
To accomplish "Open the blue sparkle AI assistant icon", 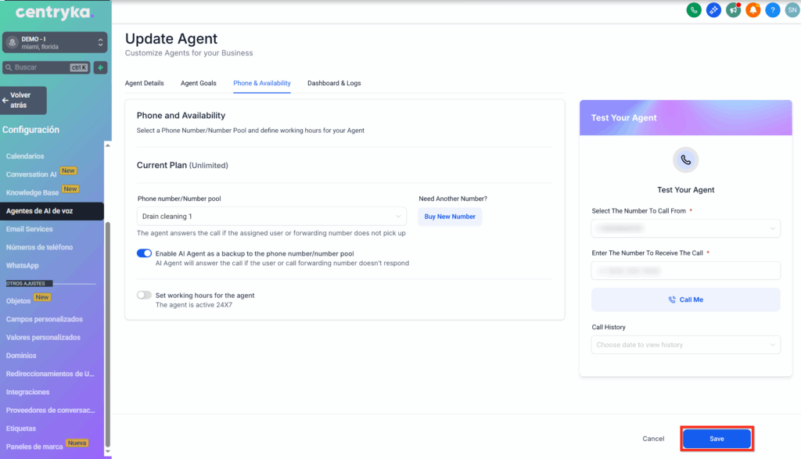I will click(x=713, y=10).
